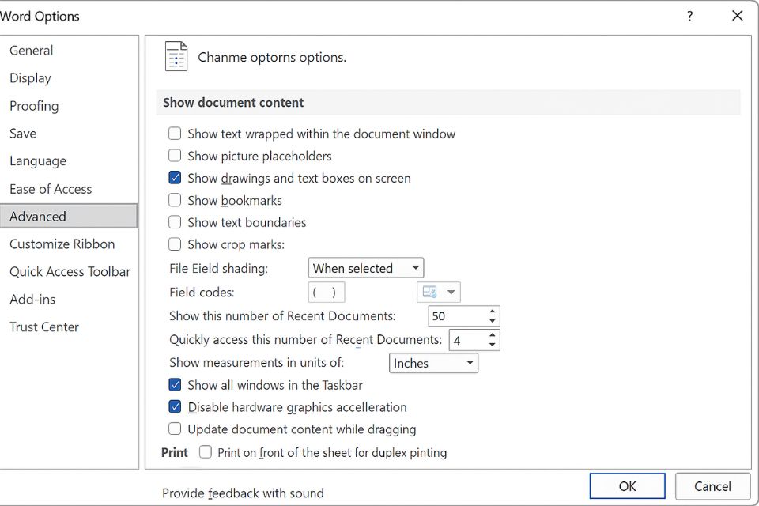Toggle the Show bookmarks checkbox
Viewport: 759px width, 506px height.
pyautogui.click(x=175, y=201)
